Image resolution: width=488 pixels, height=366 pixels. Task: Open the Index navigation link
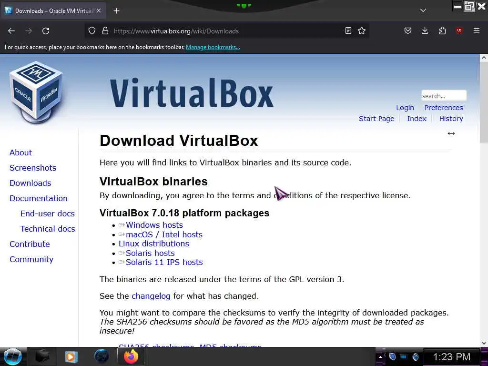(x=417, y=119)
